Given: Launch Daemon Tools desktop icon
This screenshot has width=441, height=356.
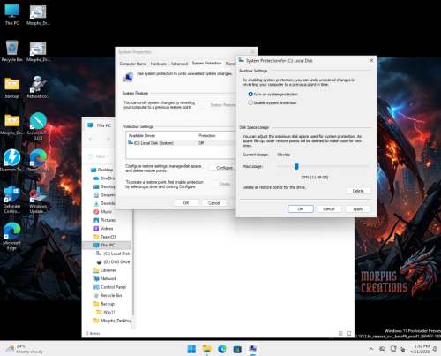Looking at the screenshot, I should pos(12,161).
